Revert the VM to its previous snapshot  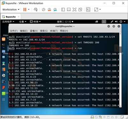pyautogui.click(x=49, y=10)
